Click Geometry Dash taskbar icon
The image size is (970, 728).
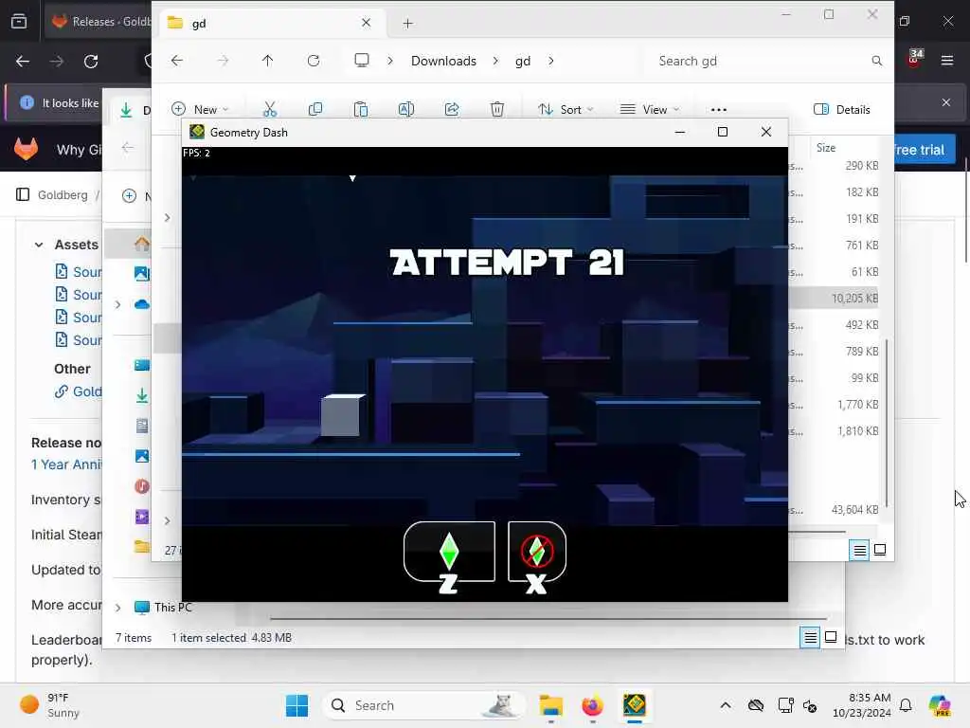(634, 705)
